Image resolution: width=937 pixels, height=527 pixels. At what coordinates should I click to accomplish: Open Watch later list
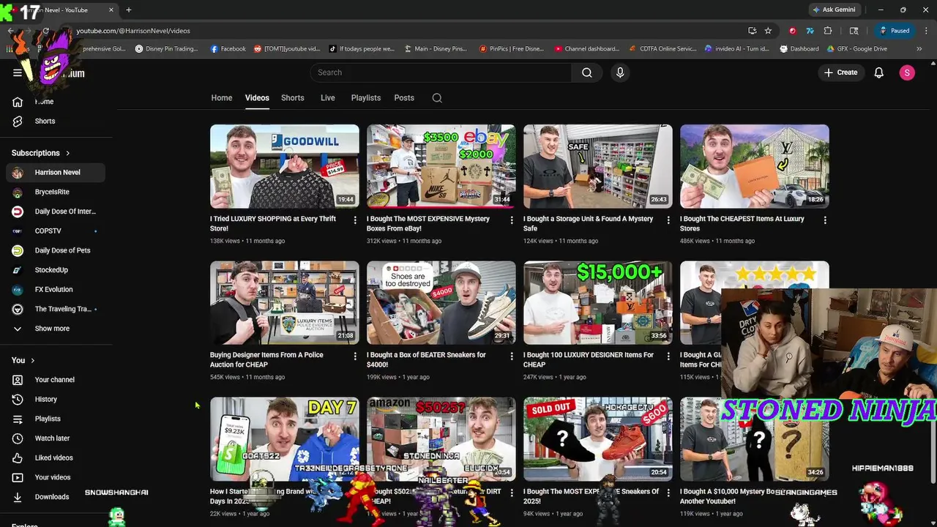52,438
